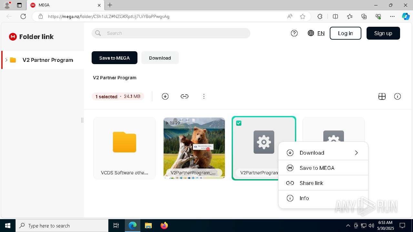Click the search magnifier icon
The width and height of the screenshot is (413, 232).
tap(98, 33)
